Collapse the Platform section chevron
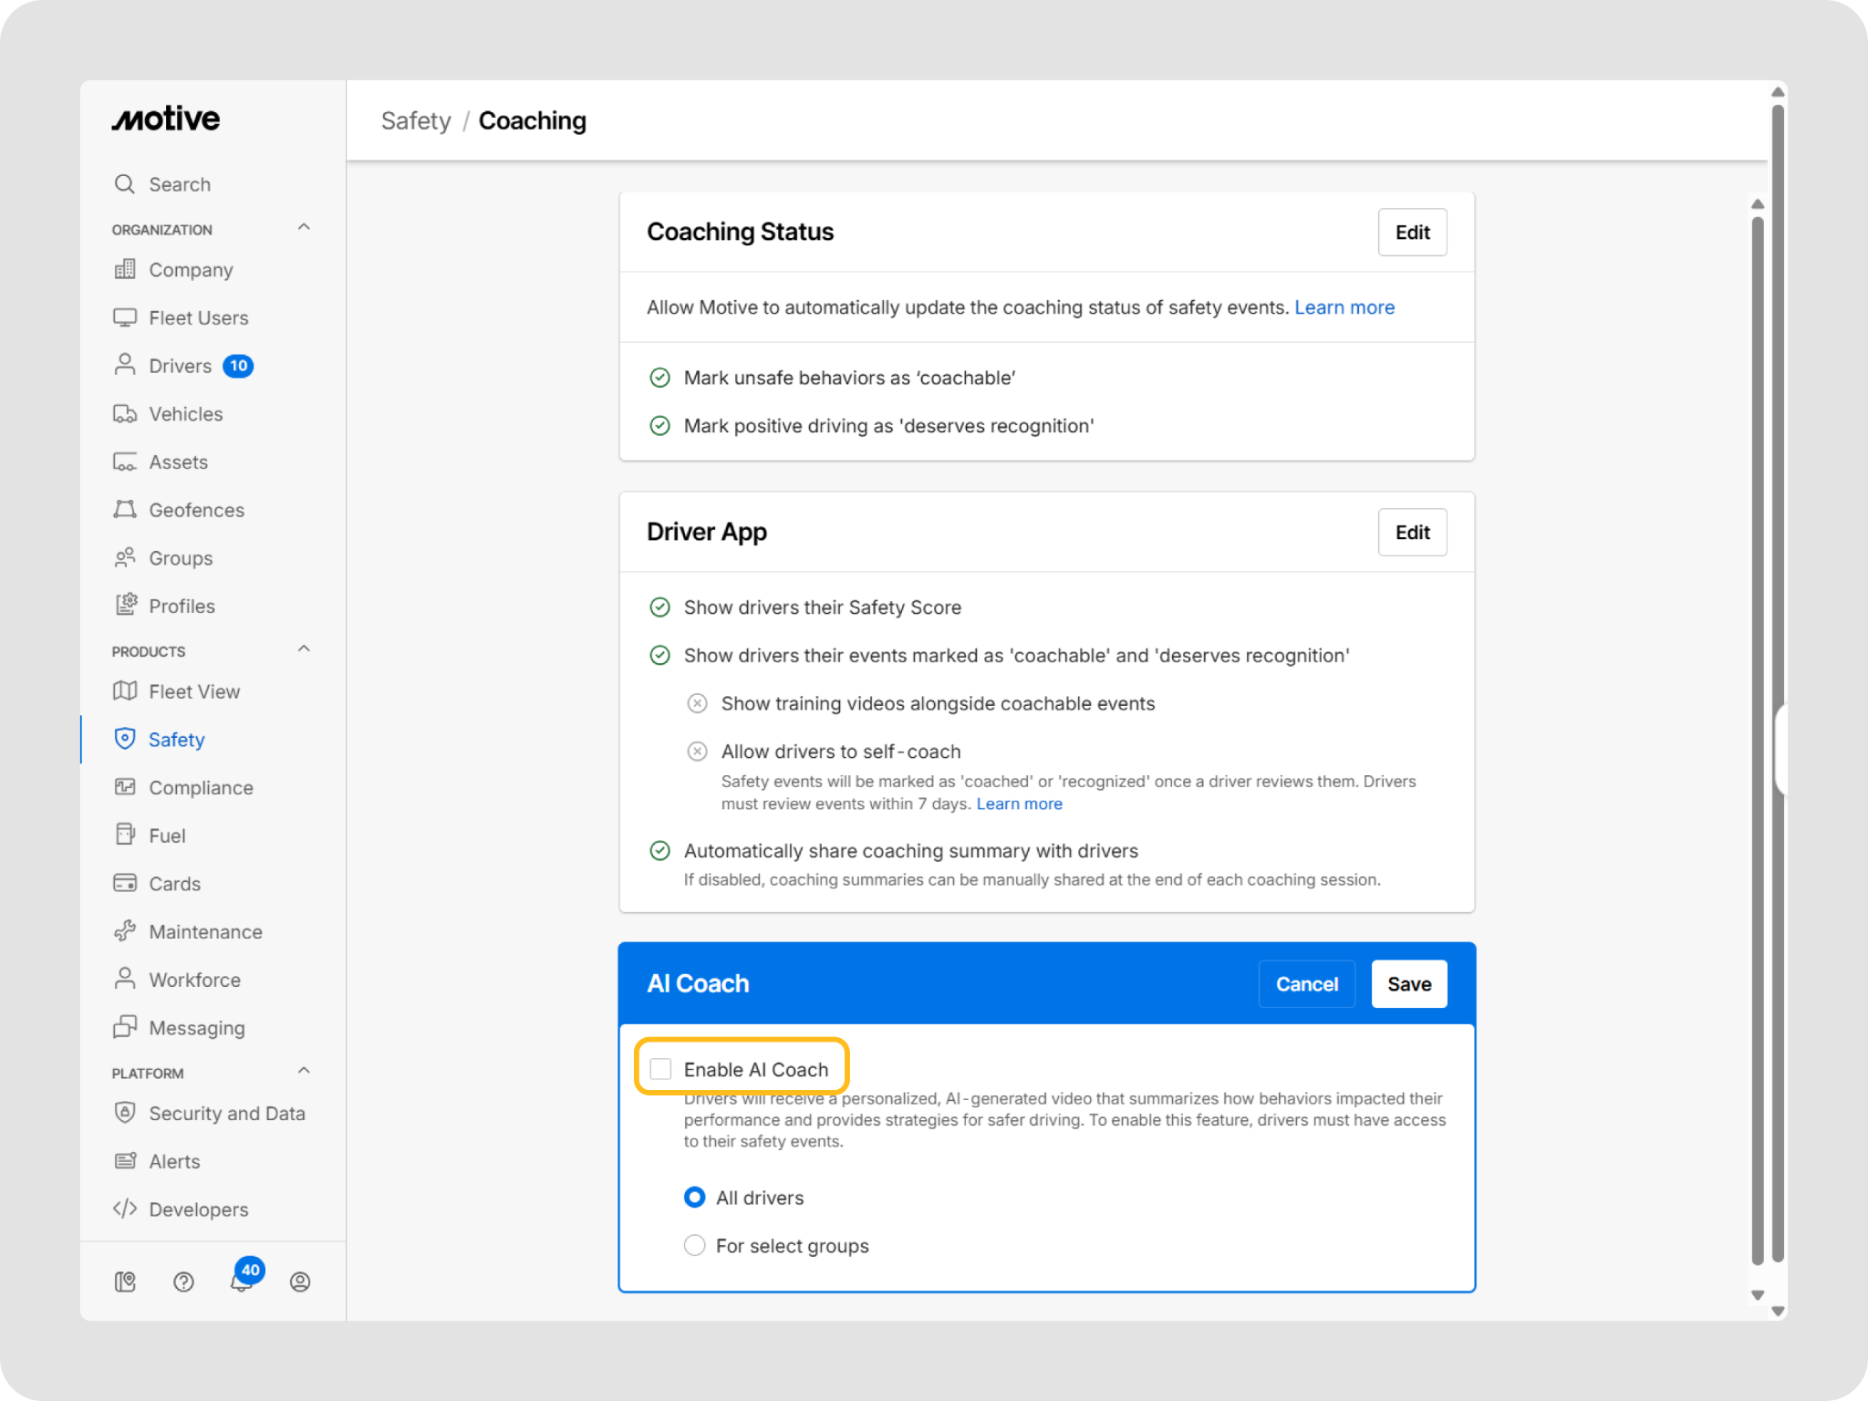 [x=304, y=1071]
